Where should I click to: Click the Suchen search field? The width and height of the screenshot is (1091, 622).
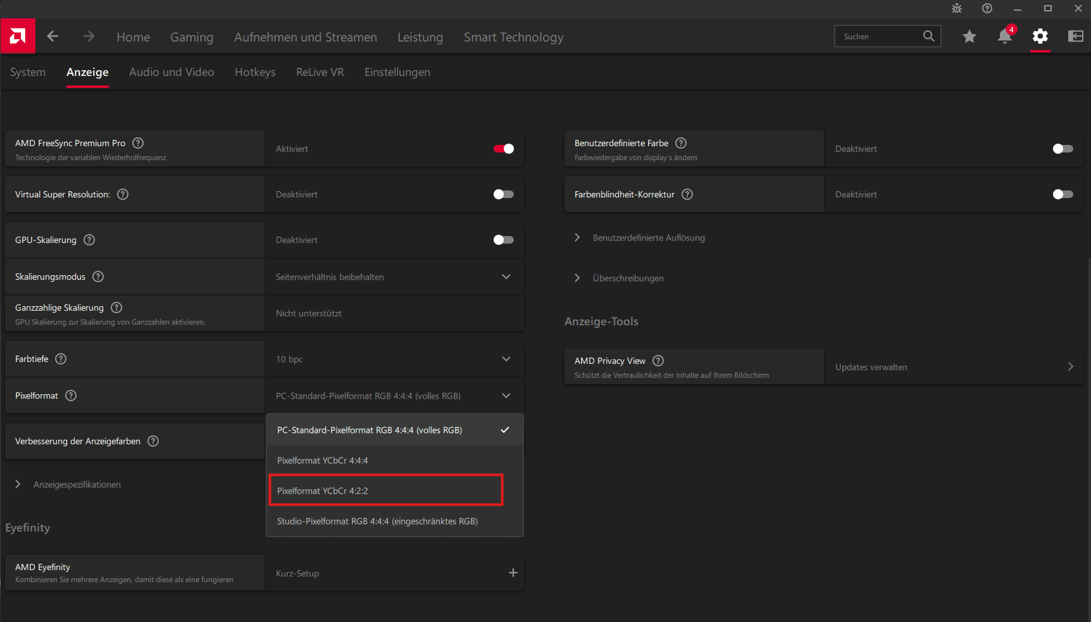880,37
